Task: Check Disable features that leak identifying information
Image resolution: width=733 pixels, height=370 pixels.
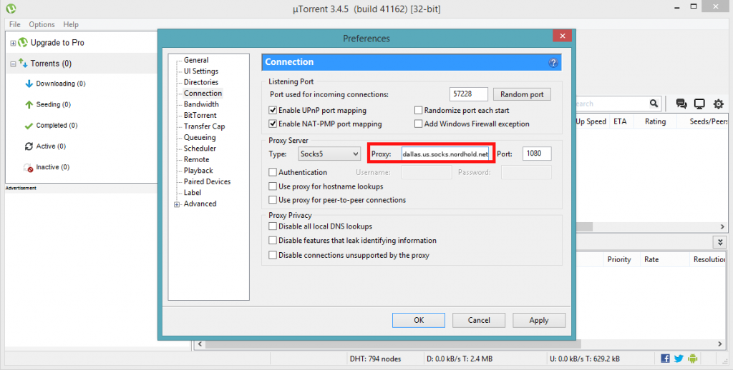Action: (273, 240)
